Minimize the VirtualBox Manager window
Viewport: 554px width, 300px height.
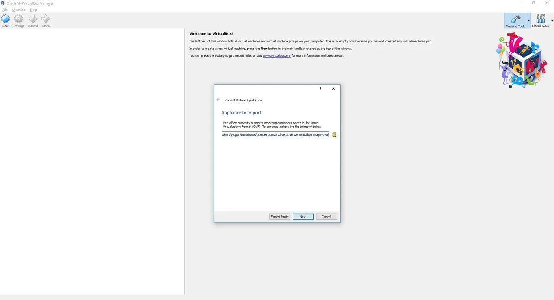click(521, 3)
